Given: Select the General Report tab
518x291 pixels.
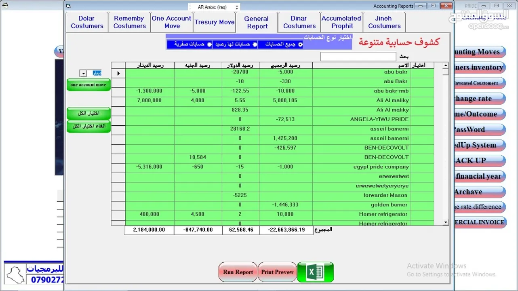Looking at the screenshot, I should (x=257, y=22).
